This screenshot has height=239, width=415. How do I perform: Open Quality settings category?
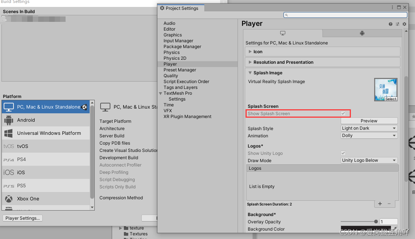pyautogui.click(x=171, y=76)
